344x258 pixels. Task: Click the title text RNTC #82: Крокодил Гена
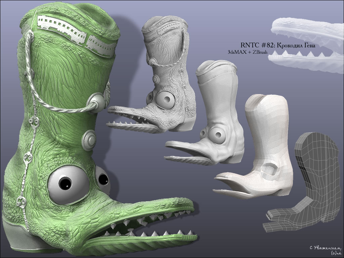tap(277, 45)
